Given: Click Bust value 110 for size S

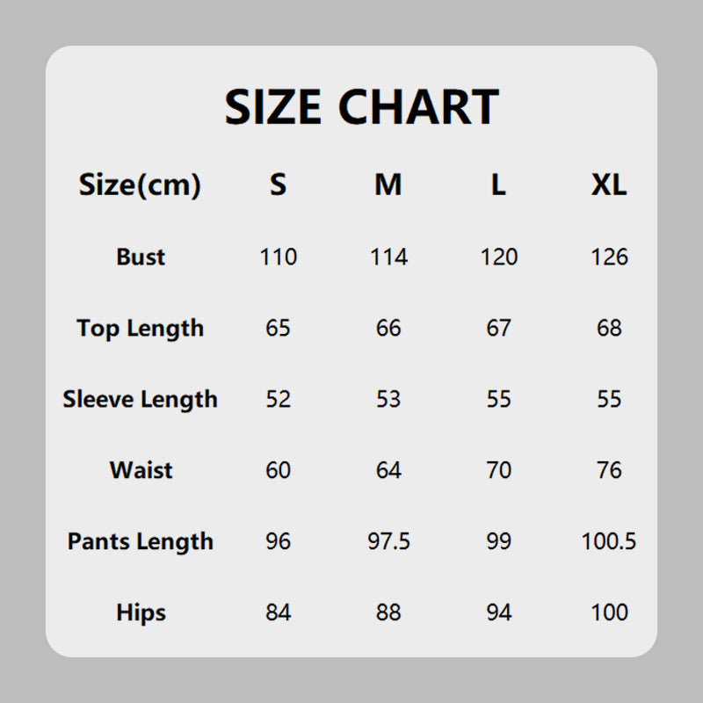Looking at the screenshot, I should [x=279, y=257].
